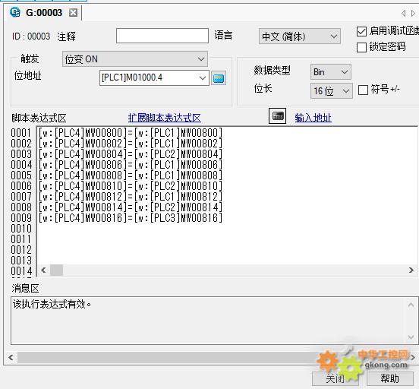The width and height of the screenshot is (419, 389).
Task: Show the next tab with right arrow
Action: click(x=413, y=13)
